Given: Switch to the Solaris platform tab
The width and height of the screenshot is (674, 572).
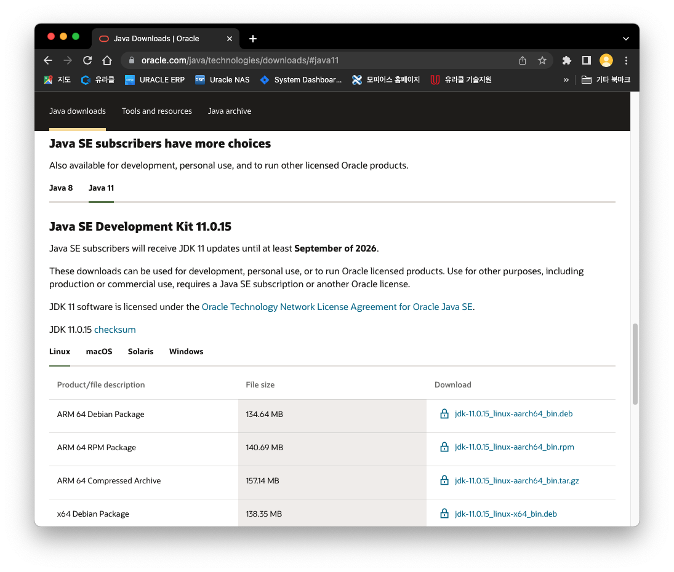Looking at the screenshot, I should coord(140,352).
